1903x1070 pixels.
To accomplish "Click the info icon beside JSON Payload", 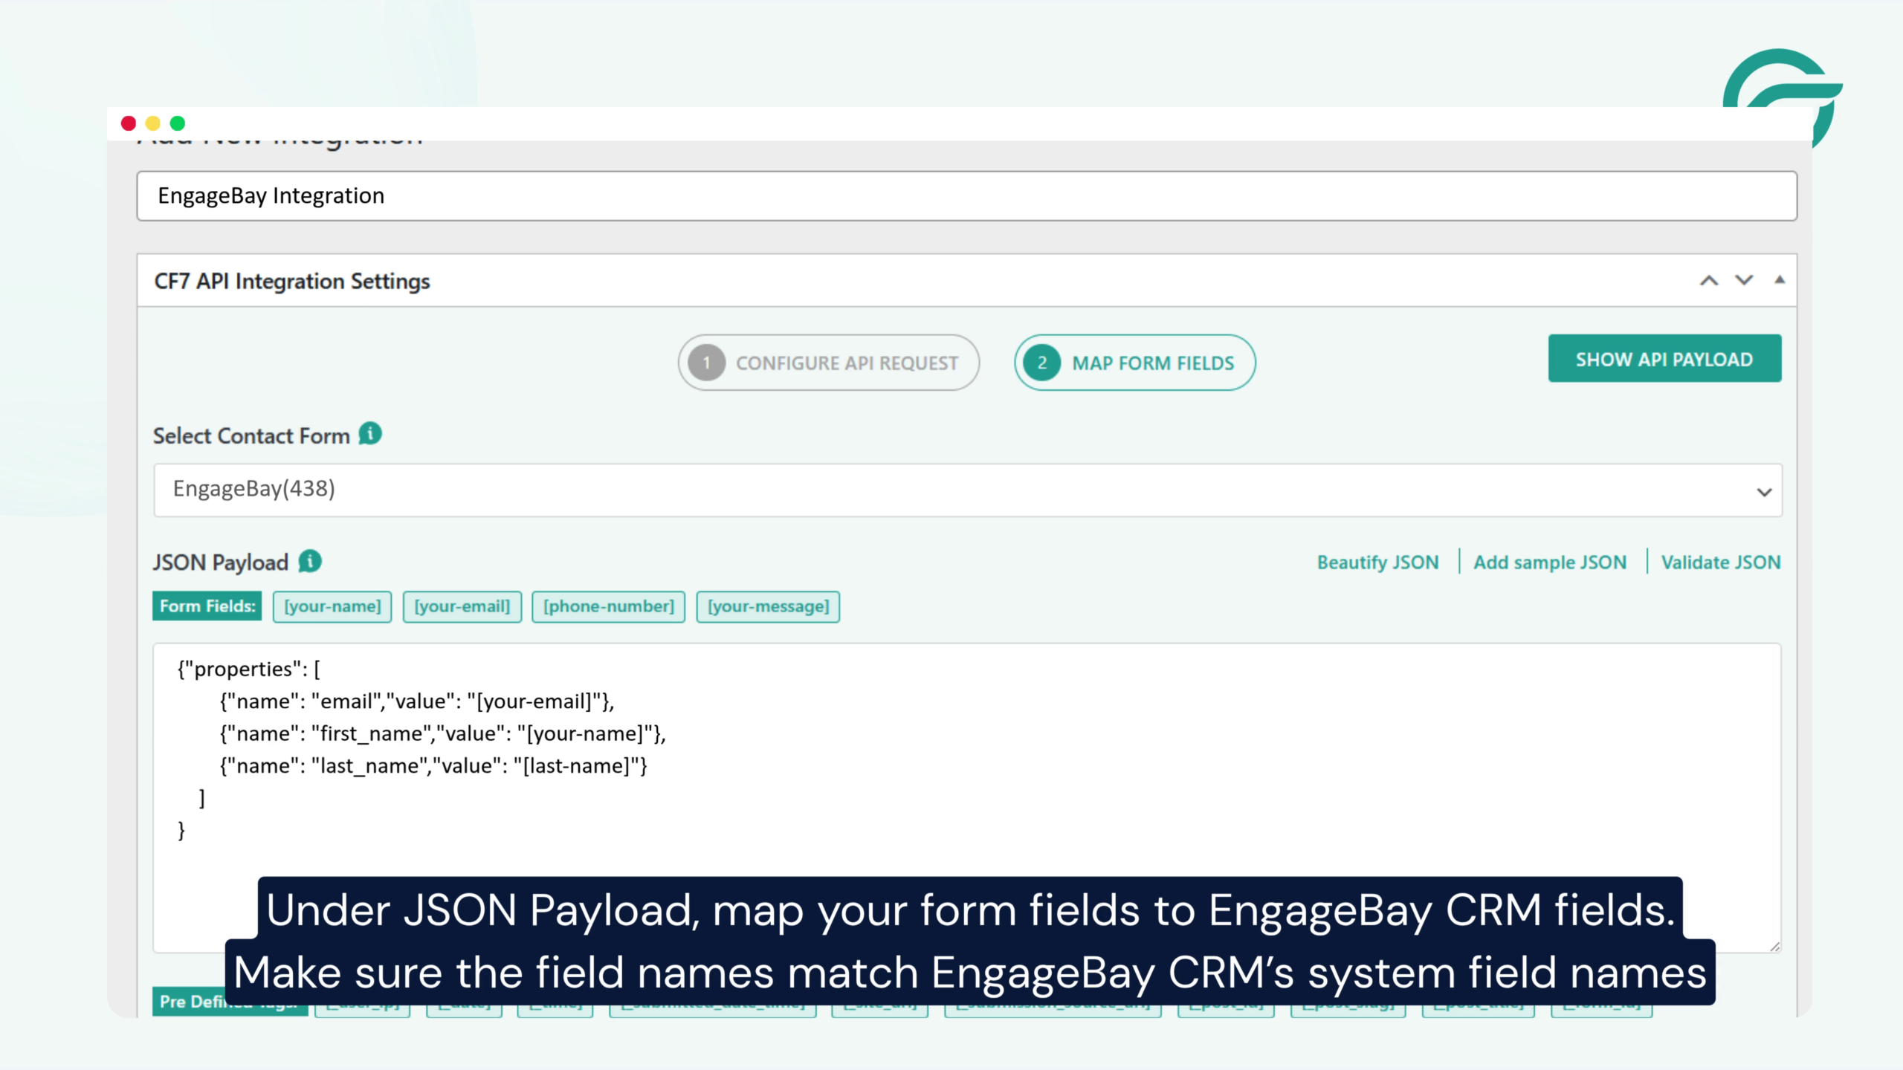I will click(310, 561).
